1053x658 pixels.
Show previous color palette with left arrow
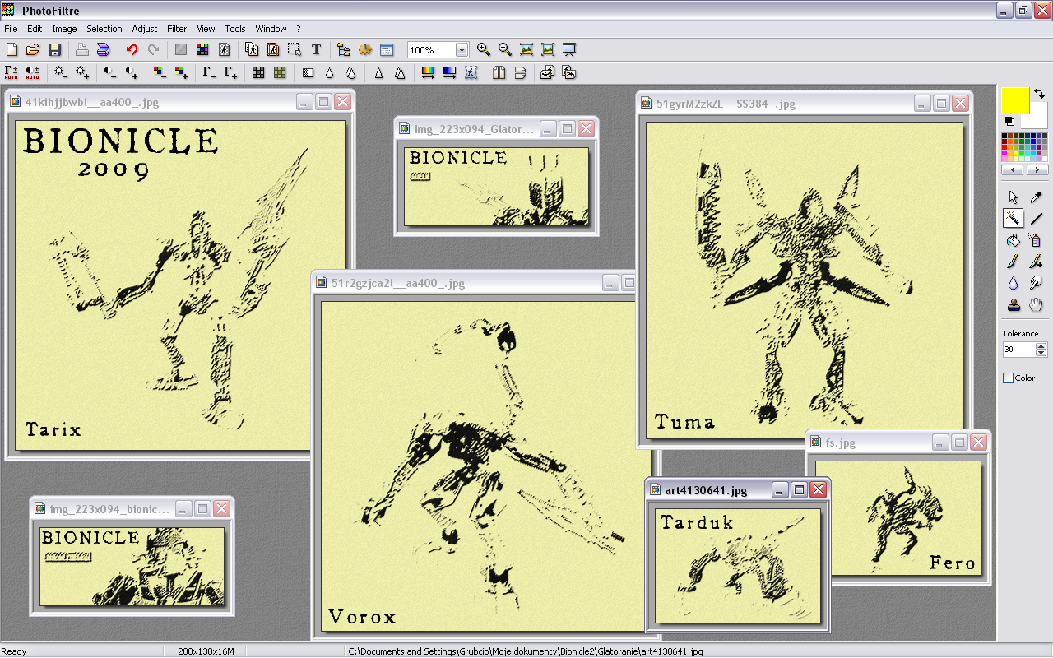(x=1013, y=169)
